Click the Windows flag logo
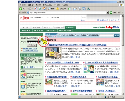Image resolution: width=125 pixels, height=101 pixels. pyautogui.click(x=121, y=5)
